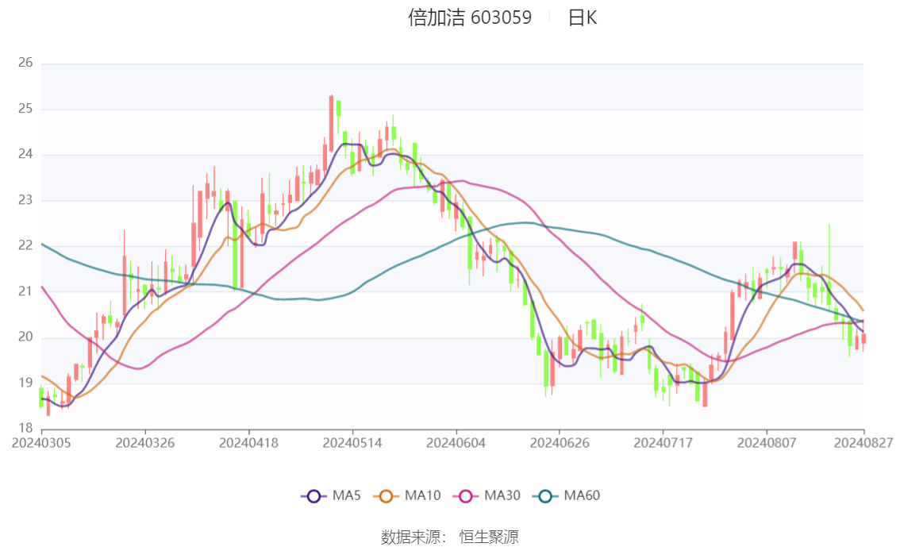Toggle the MA60 legend series
This screenshot has width=900, height=547.
567,496
